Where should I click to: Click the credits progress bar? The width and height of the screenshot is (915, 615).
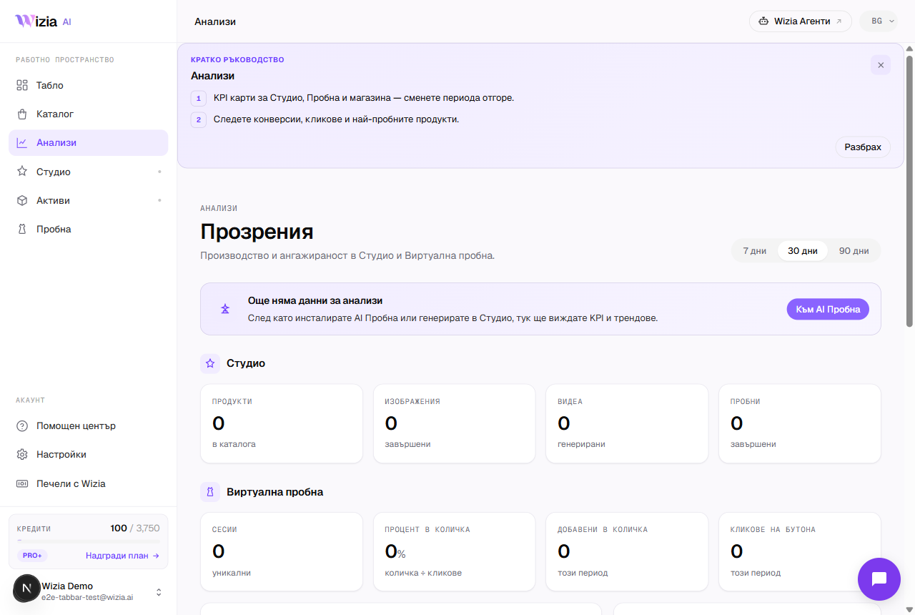coord(89,541)
